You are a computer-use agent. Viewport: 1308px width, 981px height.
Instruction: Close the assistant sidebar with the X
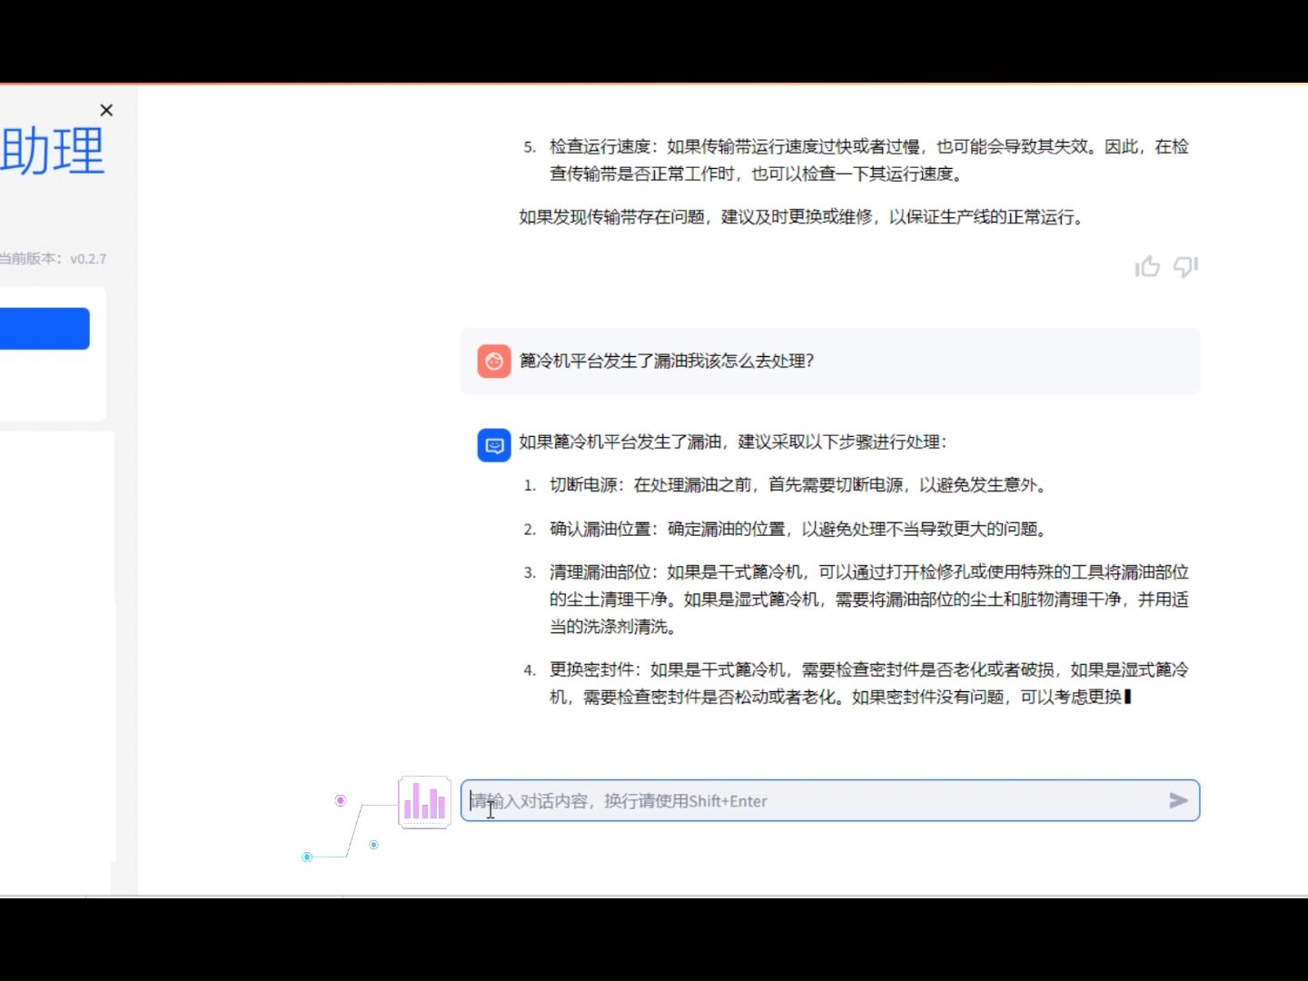click(x=106, y=110)
